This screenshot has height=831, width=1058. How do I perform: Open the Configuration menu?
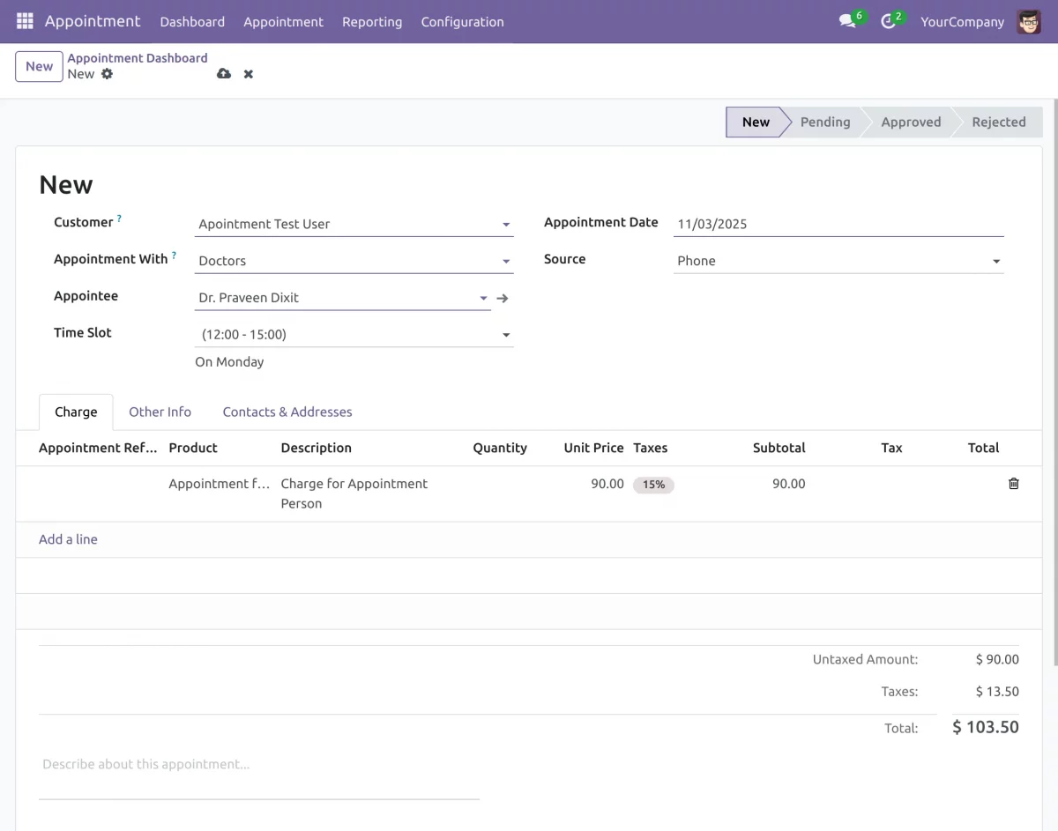tap(462, 21)
